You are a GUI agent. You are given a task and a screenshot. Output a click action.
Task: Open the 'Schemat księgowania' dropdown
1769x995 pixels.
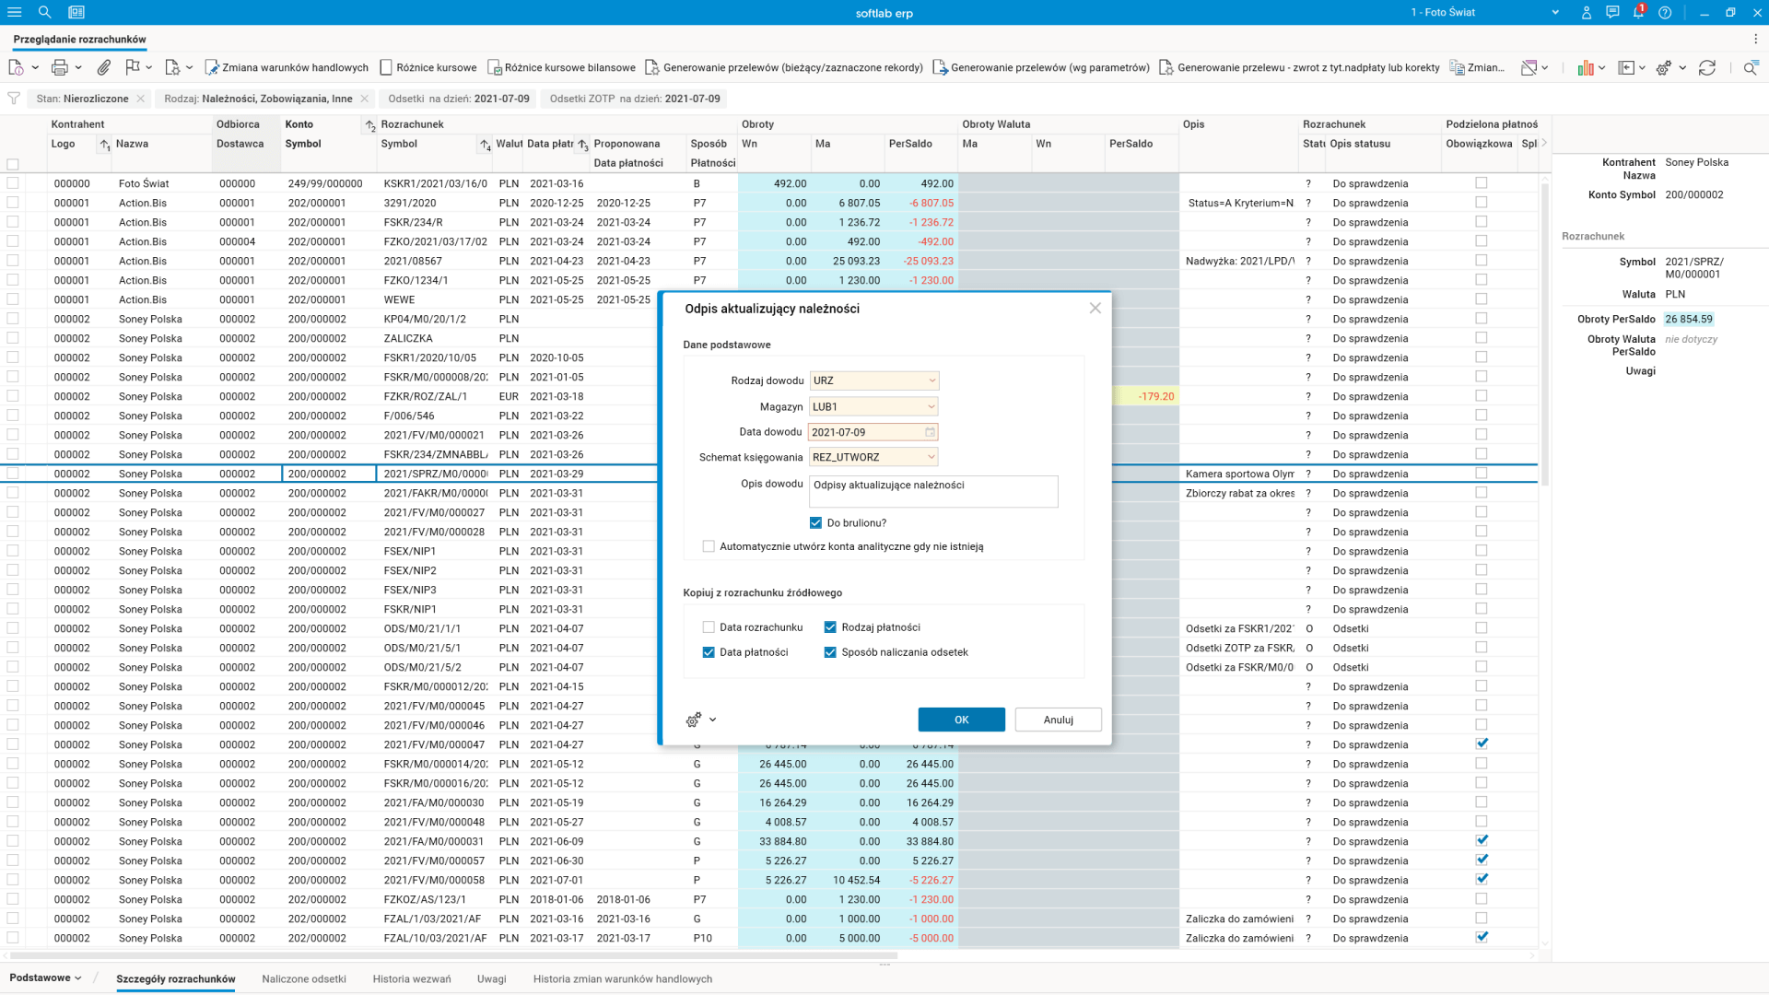931,457
